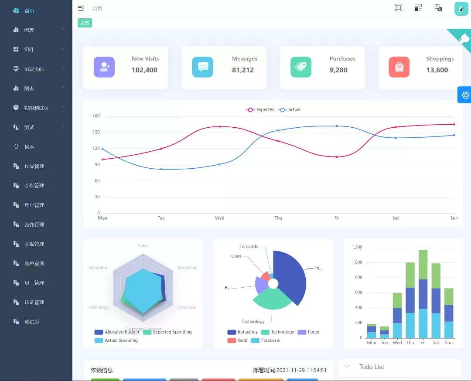Click the red Shoppings bag icon
This screenshot has width=471, height=381.
[x=399, y=67]
